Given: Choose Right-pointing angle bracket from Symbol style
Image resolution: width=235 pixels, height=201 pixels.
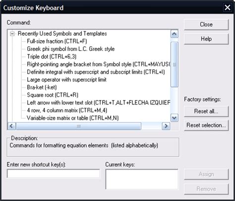Looking at the screenshot, I should click(99, 64).
